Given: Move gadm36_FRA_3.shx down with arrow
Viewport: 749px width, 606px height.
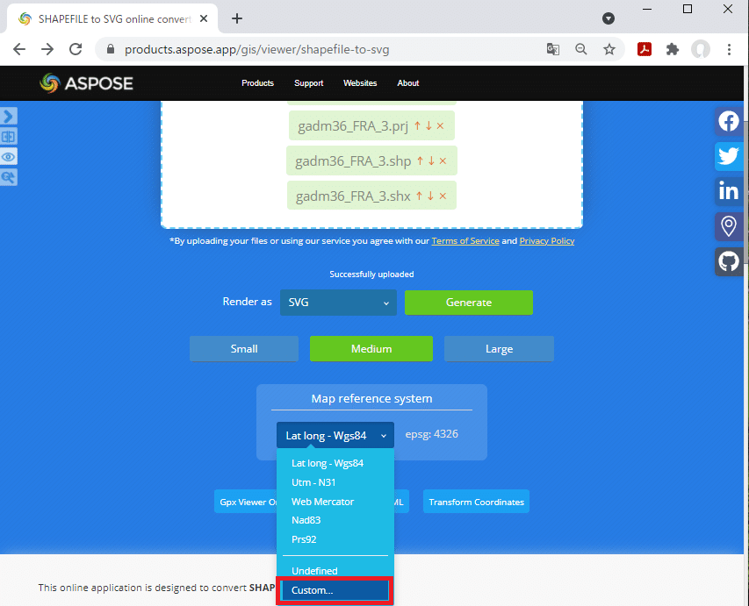Looking at the screenshot, I should pos(431,196).
